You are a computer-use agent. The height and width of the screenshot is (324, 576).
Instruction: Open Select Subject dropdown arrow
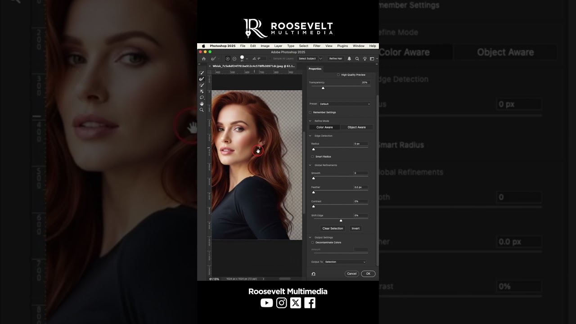tap(320, 58)
